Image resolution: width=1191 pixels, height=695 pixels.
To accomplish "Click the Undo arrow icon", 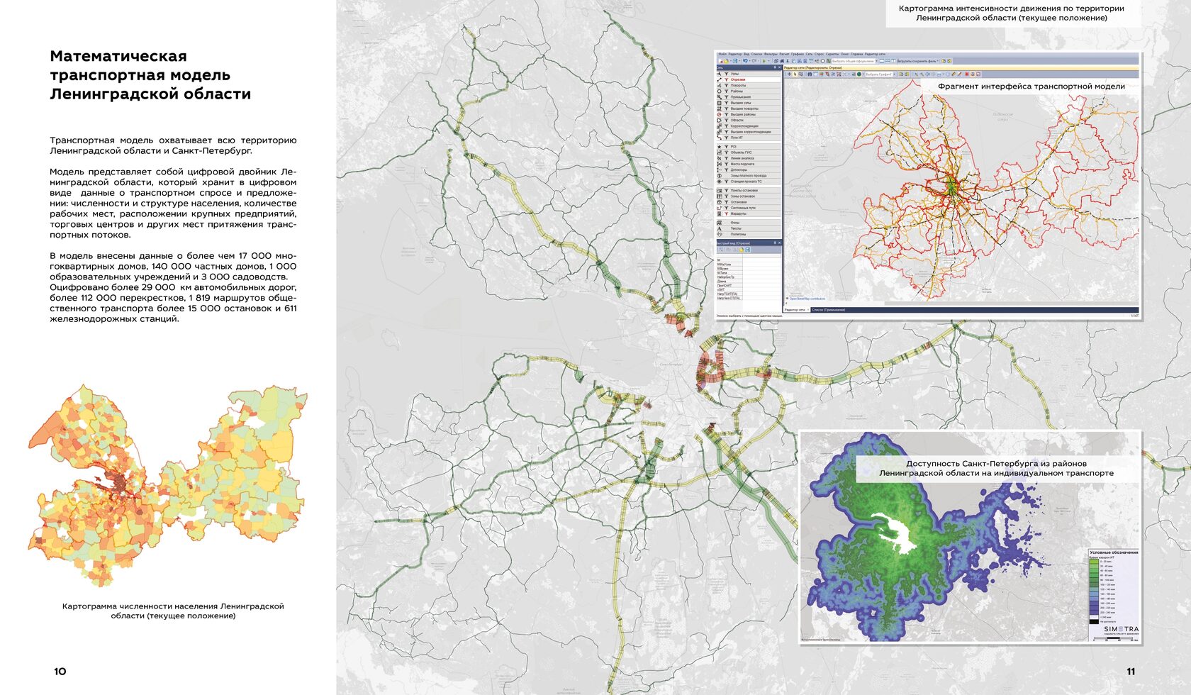I will (x=745, y=61).
